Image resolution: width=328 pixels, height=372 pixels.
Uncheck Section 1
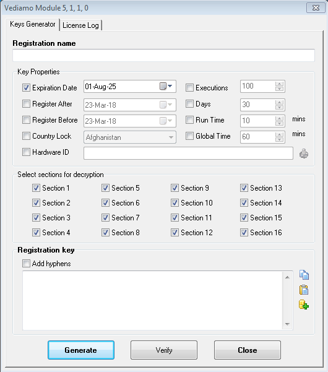click(36, 188)
